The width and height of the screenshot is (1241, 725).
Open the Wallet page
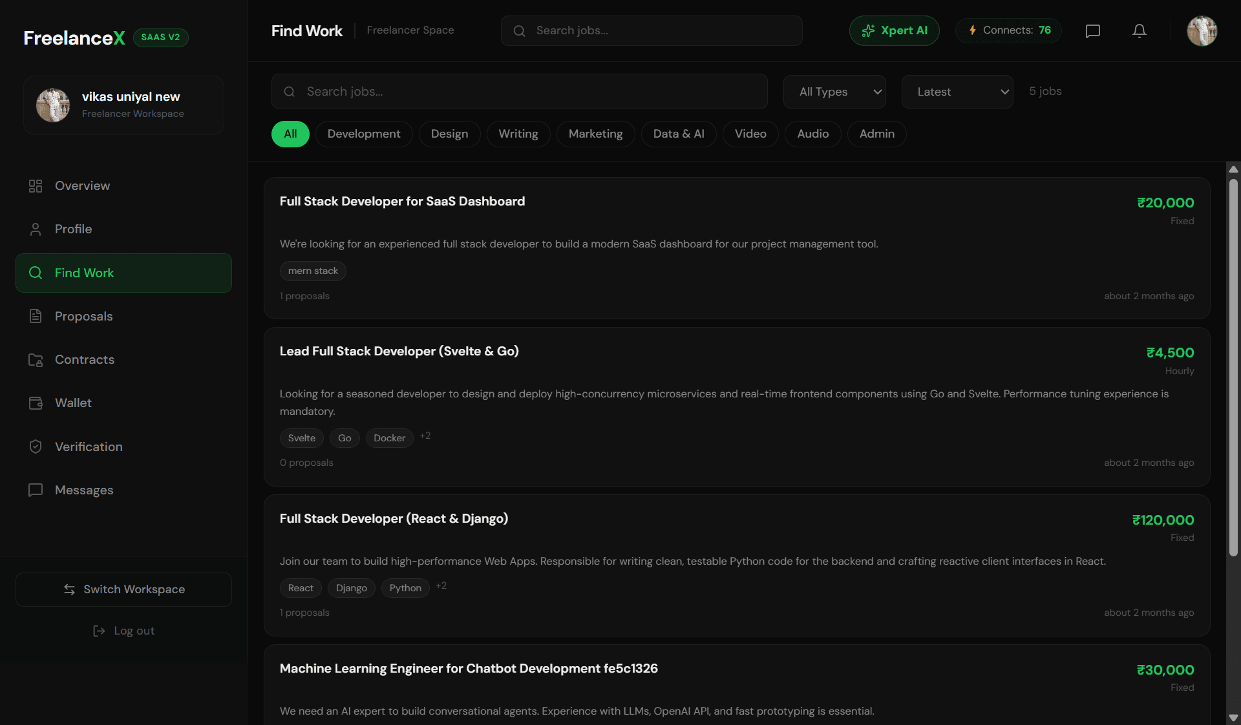(x=123, y=403)
